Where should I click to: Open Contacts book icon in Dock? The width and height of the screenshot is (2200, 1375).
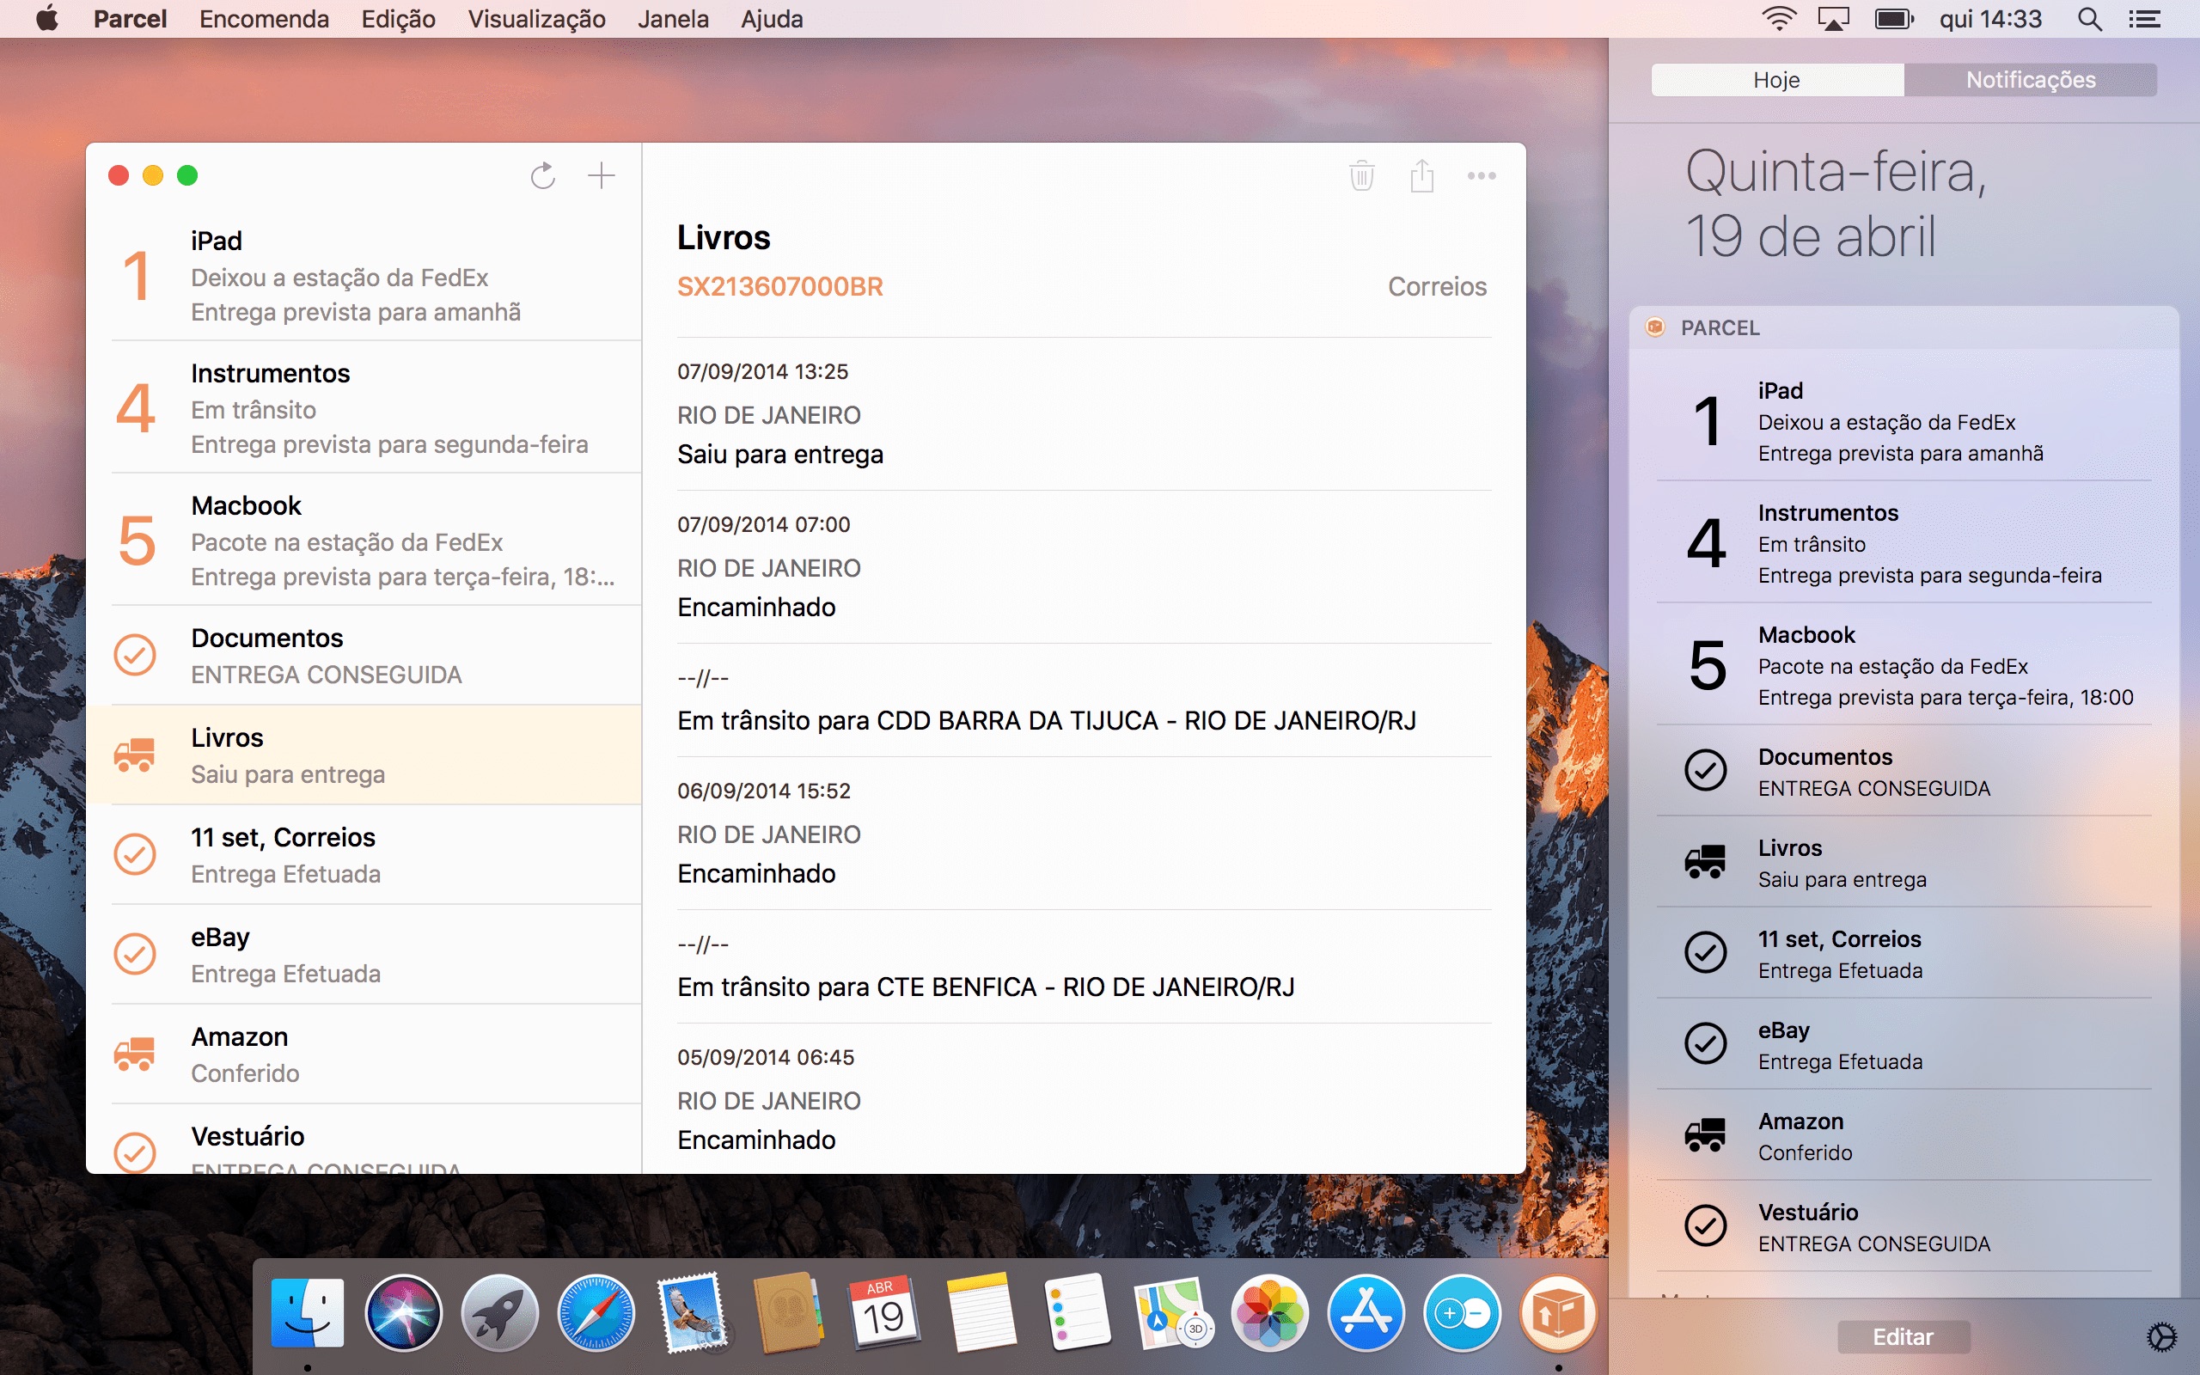[787, 1313]
